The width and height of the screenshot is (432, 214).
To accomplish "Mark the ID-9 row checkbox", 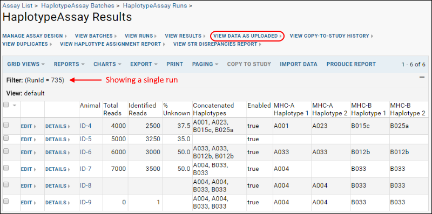I will 6,202.
